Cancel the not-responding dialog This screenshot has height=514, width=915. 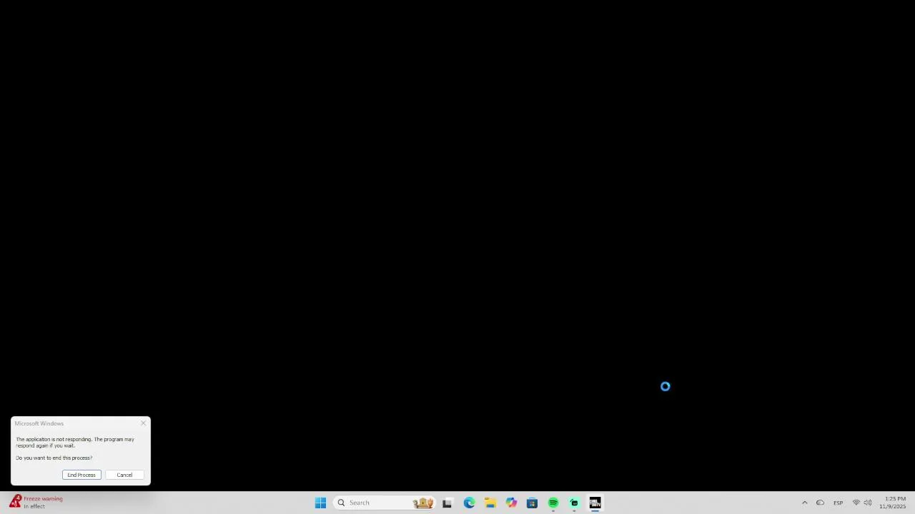(124, 475)
